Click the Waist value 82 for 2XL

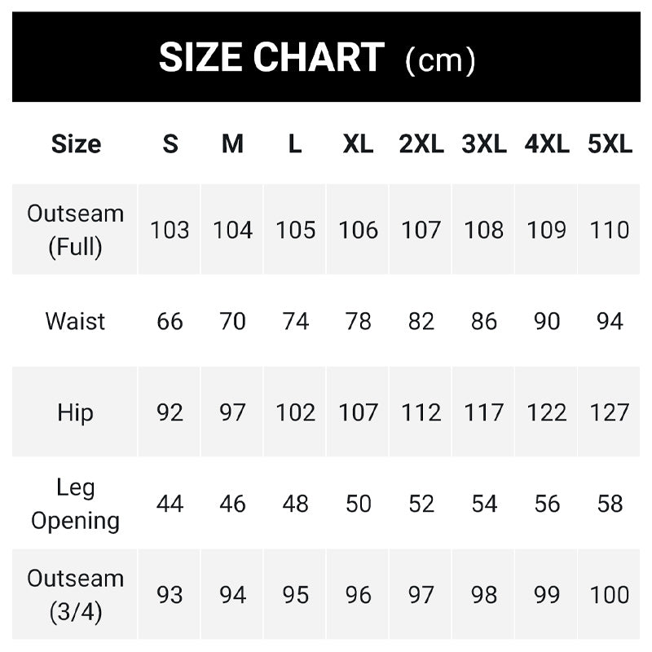click(421, 321)
